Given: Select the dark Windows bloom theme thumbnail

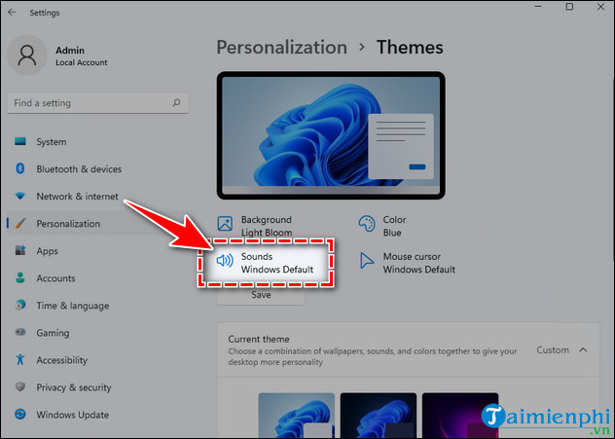Looking at the screenshot, I should pos(379,415).
